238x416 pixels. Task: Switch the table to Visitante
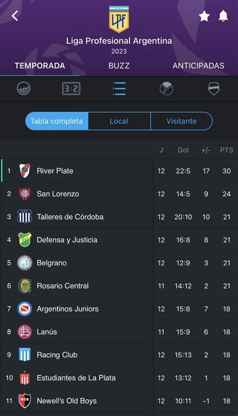coord(181,121)
